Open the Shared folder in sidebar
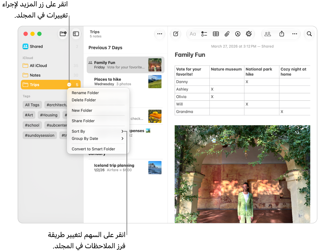 click(51, 47)
